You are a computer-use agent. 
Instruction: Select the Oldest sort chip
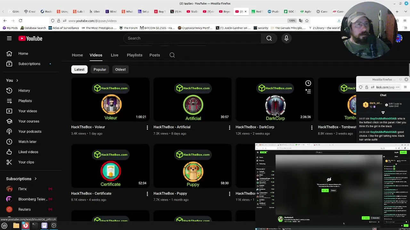[120, 70]
